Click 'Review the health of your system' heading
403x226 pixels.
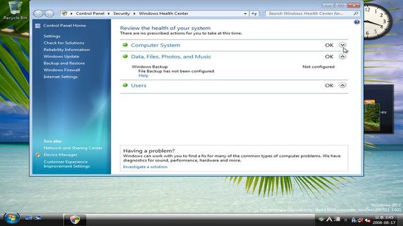point(165,28)
